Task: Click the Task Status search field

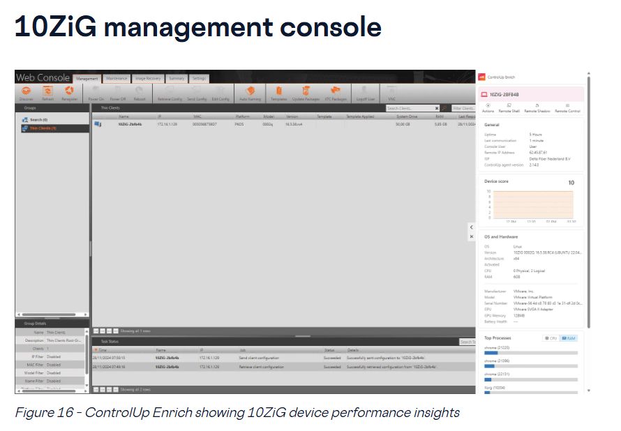Action: 467,342
